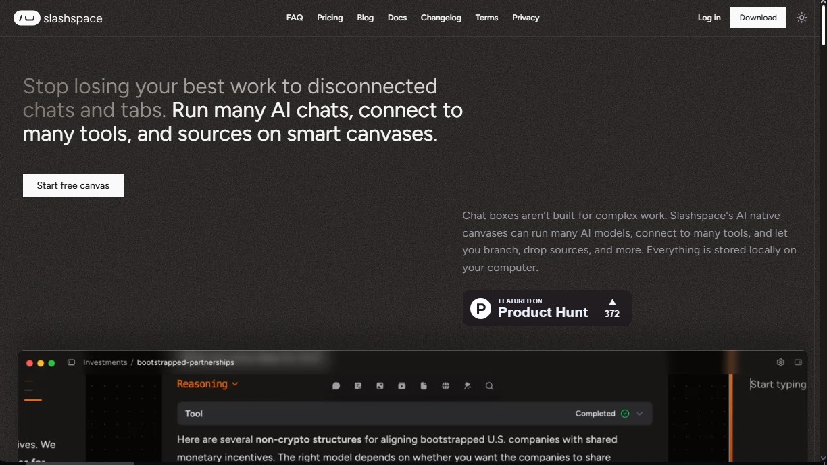
Task: Click the Product Hunt P logo
Action: [x=480, y=309]
